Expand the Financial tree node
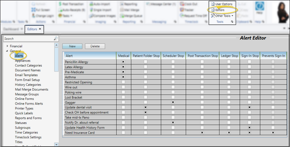The height and width of the screenshot is (147, 290). click(7, 46)
